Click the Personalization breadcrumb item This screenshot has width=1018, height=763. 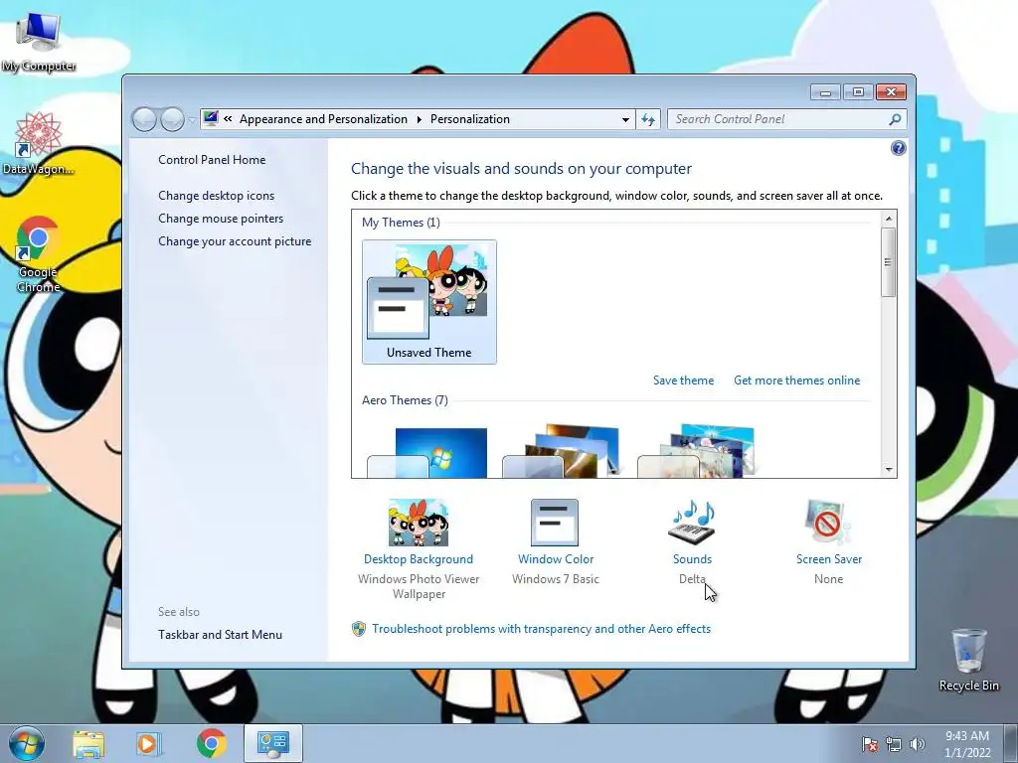[x=470, y=119]
